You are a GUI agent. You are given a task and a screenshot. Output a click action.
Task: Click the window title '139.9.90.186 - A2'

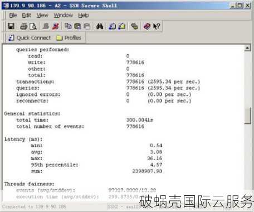[x=35, y=6]
